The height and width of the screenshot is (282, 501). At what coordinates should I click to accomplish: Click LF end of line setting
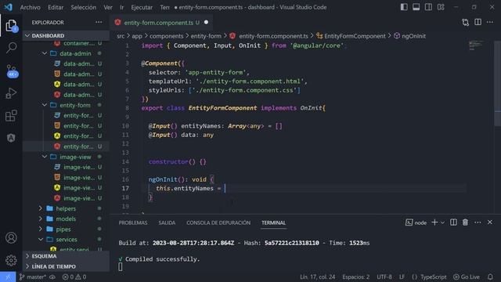[402, 277]
